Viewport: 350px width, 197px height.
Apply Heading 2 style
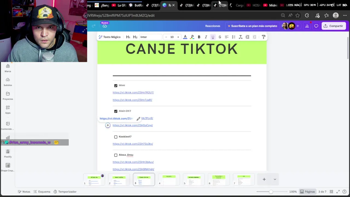tap(135, 37)
